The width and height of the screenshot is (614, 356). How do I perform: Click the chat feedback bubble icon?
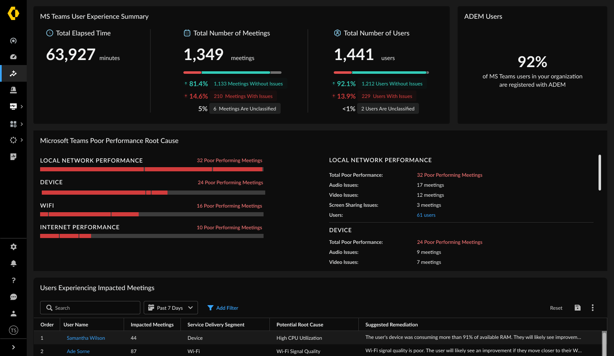(13, 297)
